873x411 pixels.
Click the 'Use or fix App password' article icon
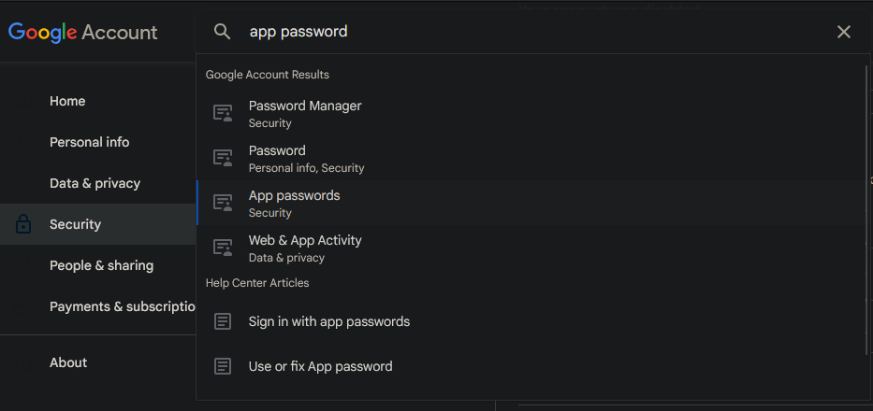(x=223, y=366)
